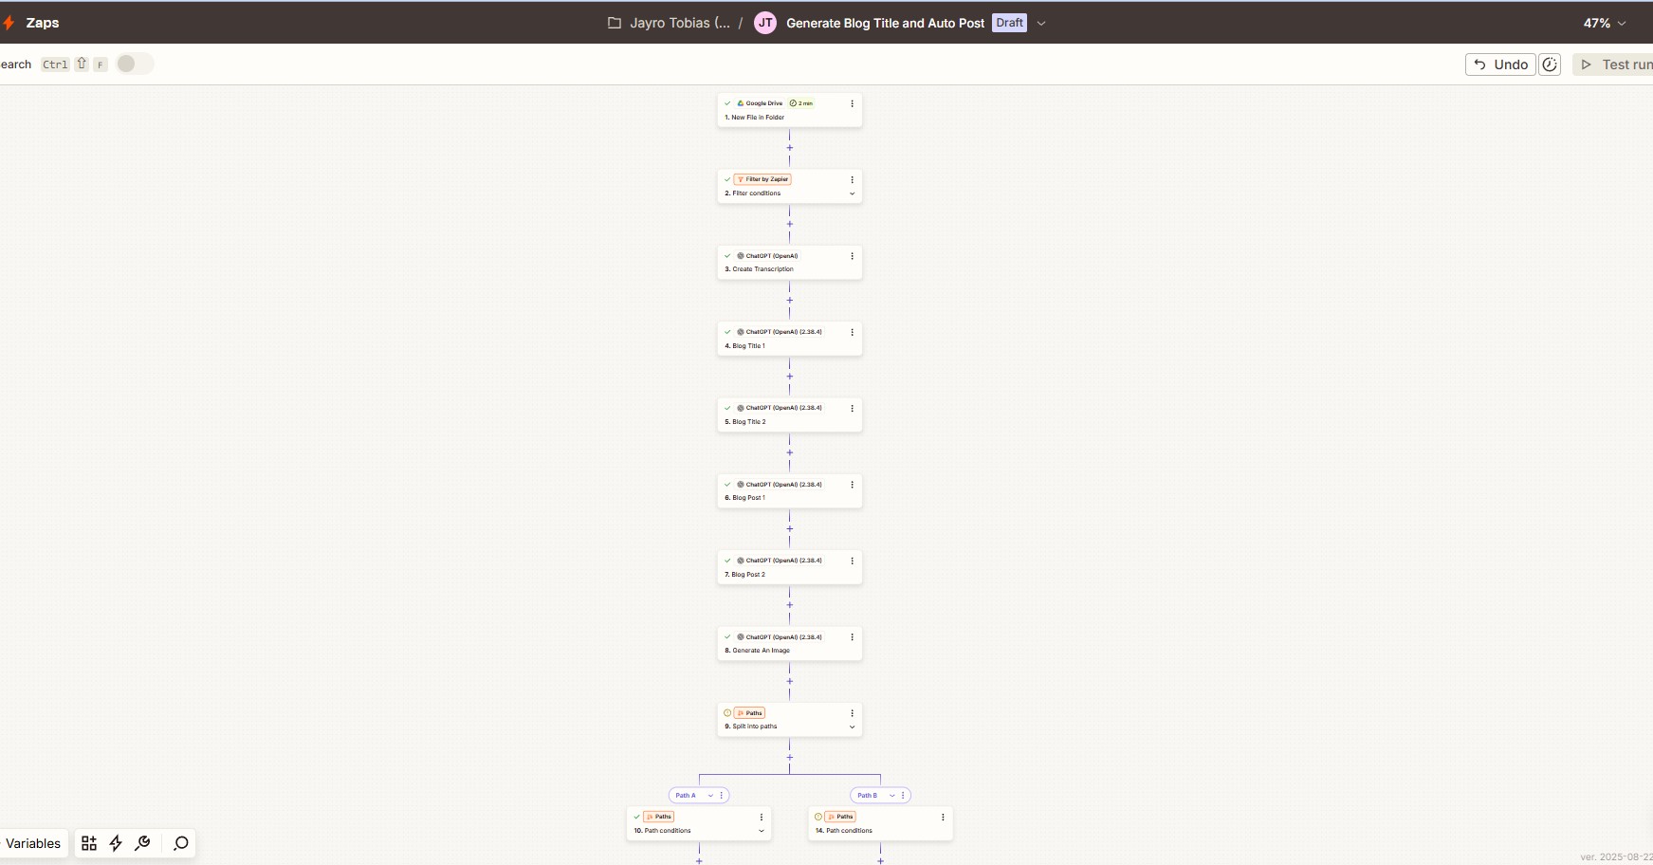Open the Jayro Tobias folder link

[670, 23]
